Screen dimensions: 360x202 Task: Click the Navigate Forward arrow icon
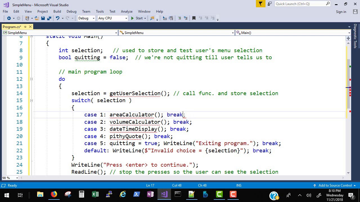[x=19, y=18]
